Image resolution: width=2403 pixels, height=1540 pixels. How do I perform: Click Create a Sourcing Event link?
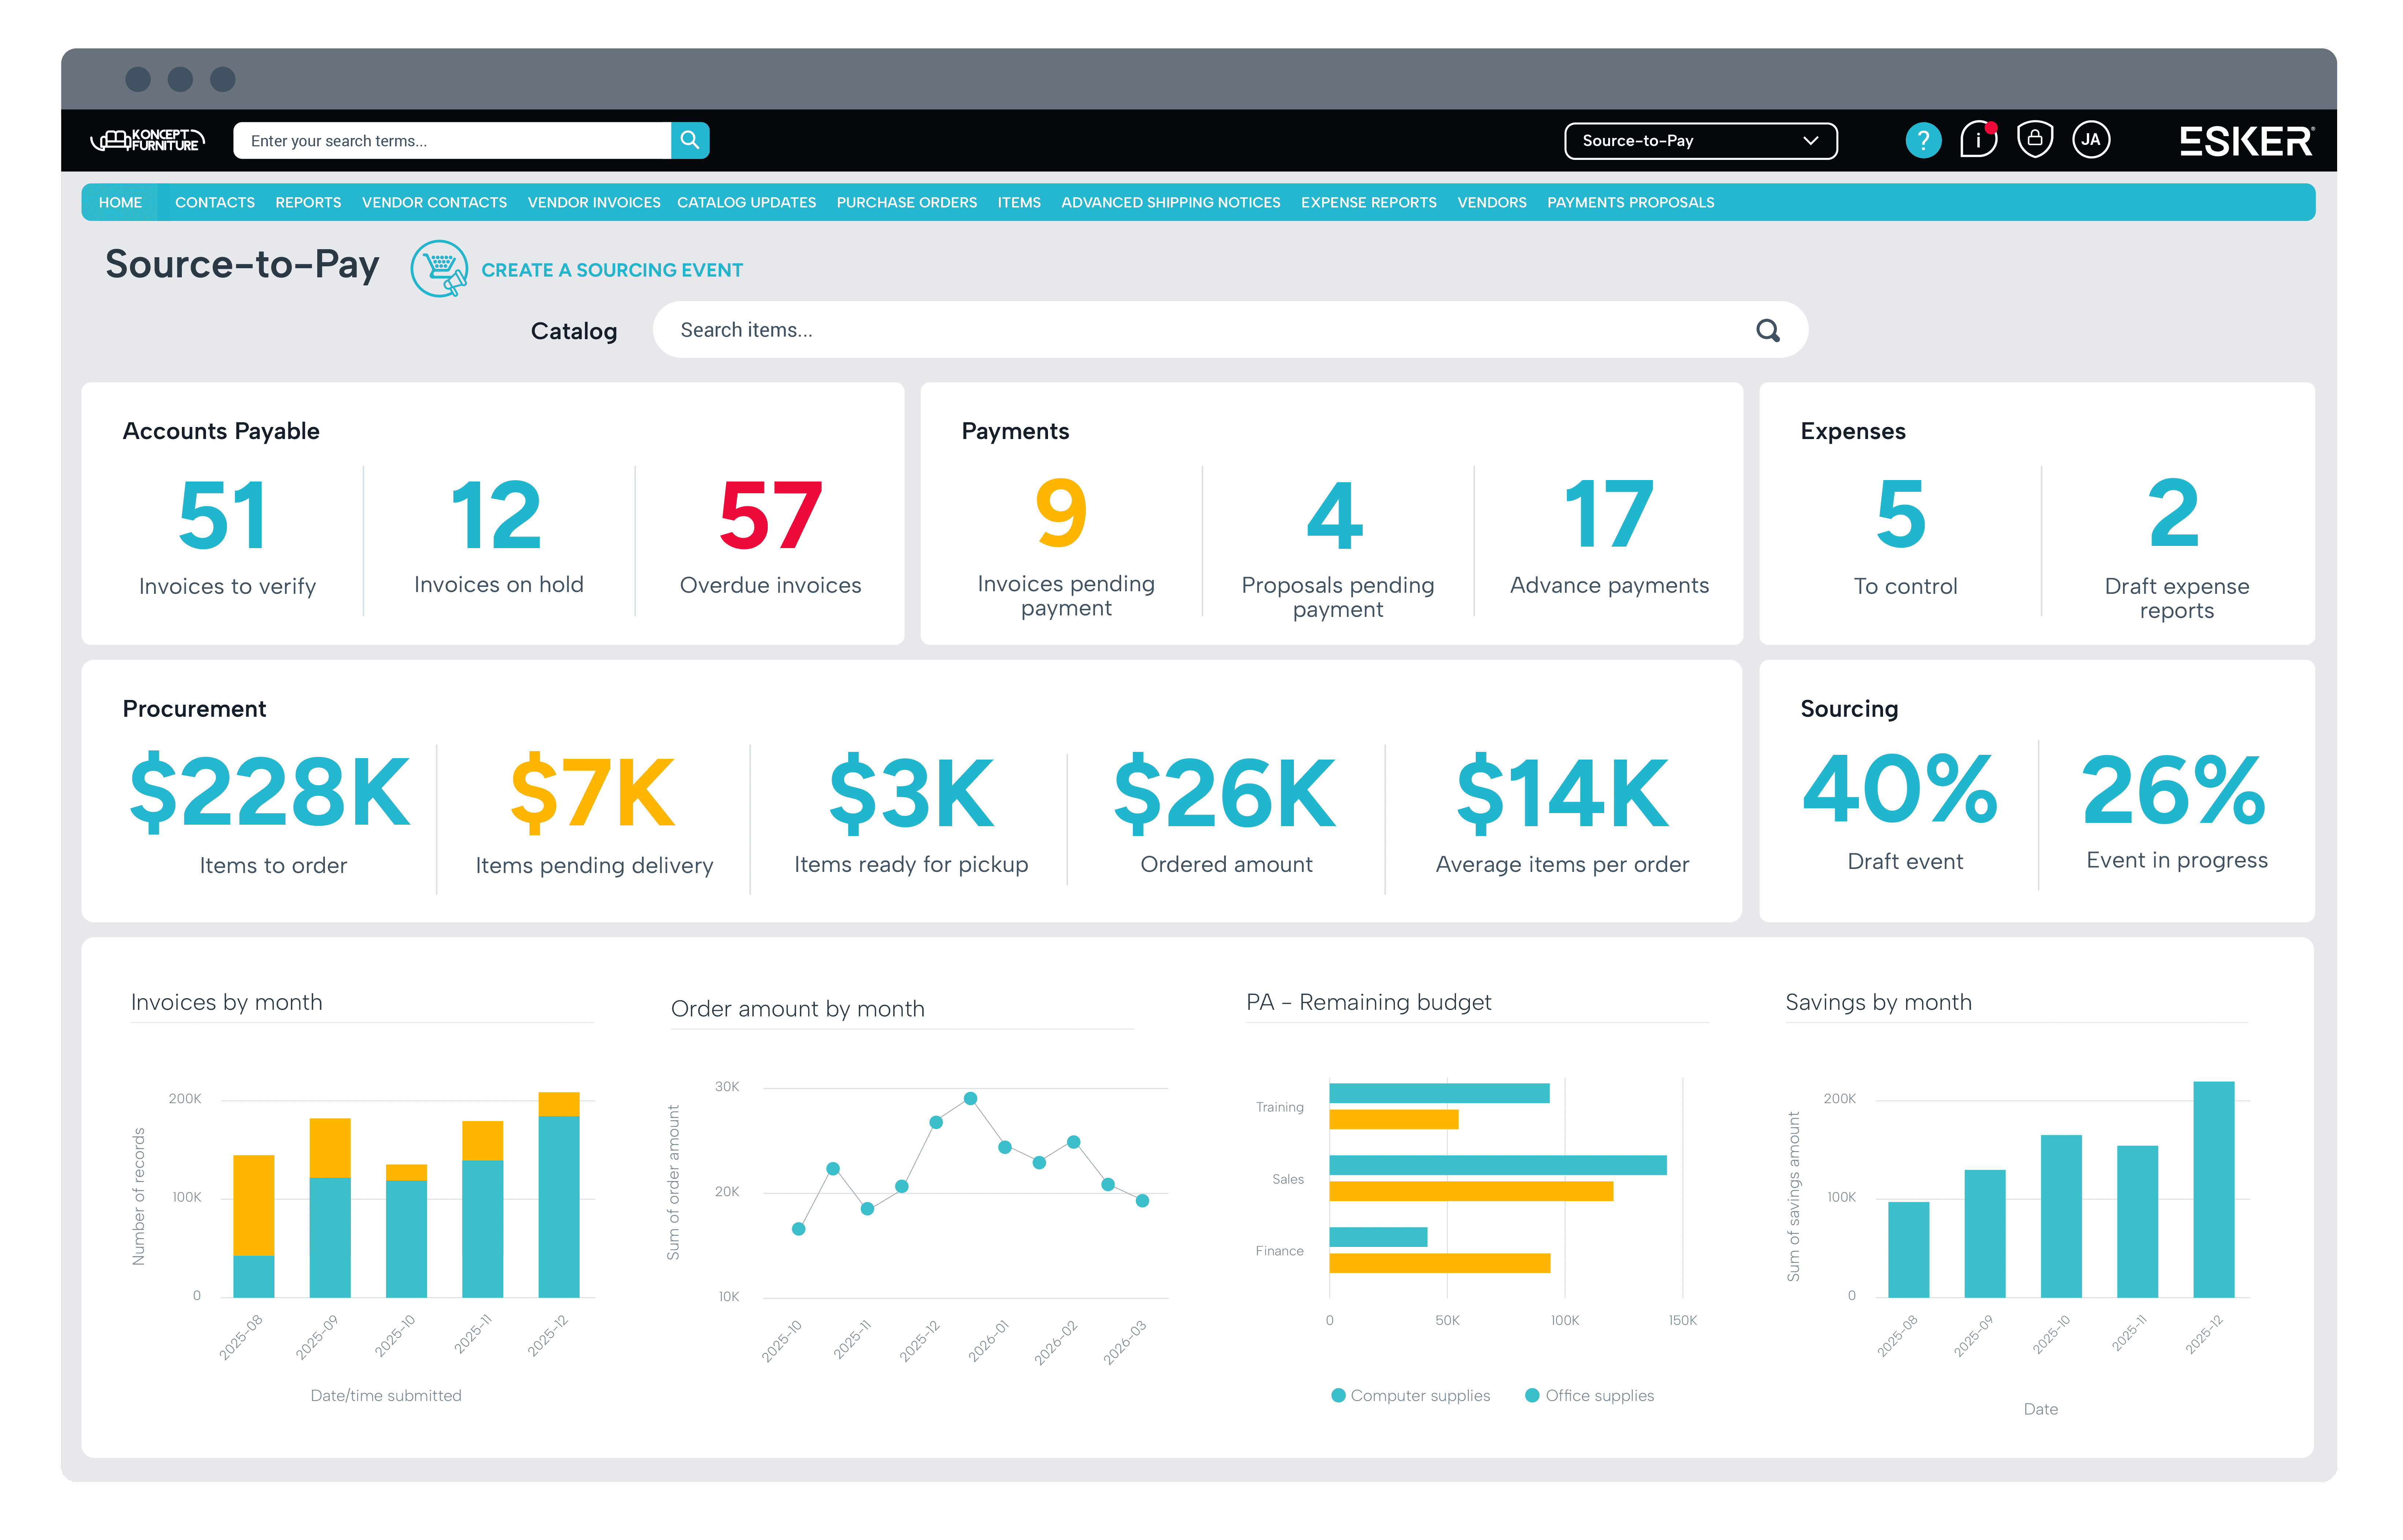point(611,270)
